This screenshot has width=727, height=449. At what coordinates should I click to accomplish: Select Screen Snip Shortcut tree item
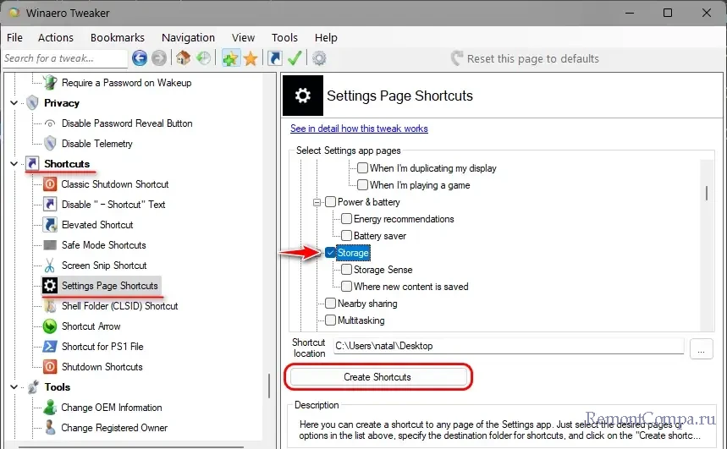[104, 266]
